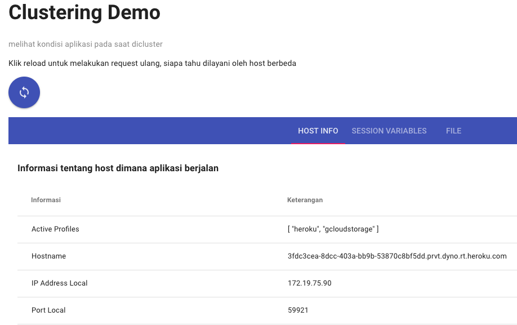Click the 59921 port value
517x325 pixels.
[x=298, y=310]
